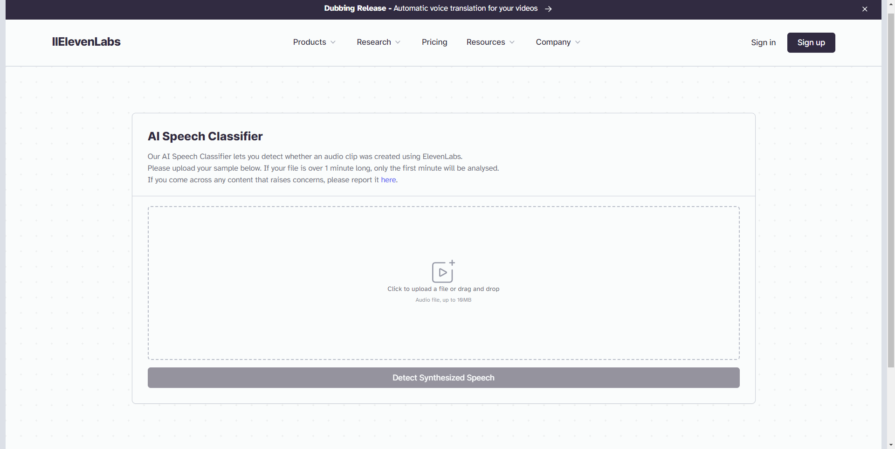Click the arrow next to Dubbing Release banner
Image resolution: width=895 pixels, height=449 pixels.
click(549, 9)
